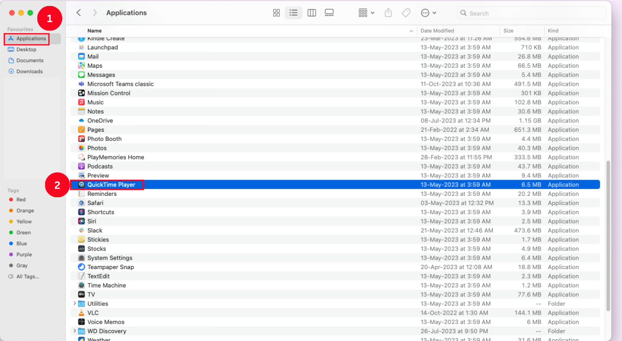The height and width of the screenshot is (341, 622).
Task: Select the Maps app icon
Action: click(82, 66)
